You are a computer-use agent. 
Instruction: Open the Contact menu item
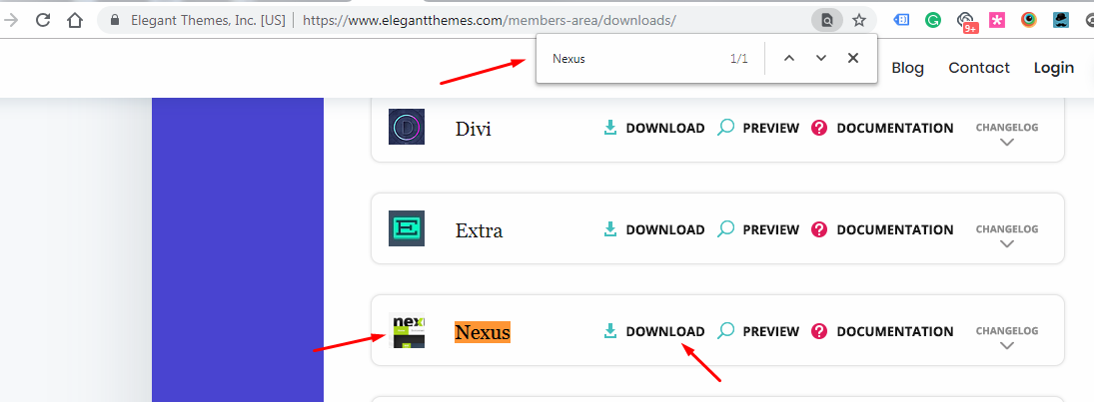coord(979,68)
